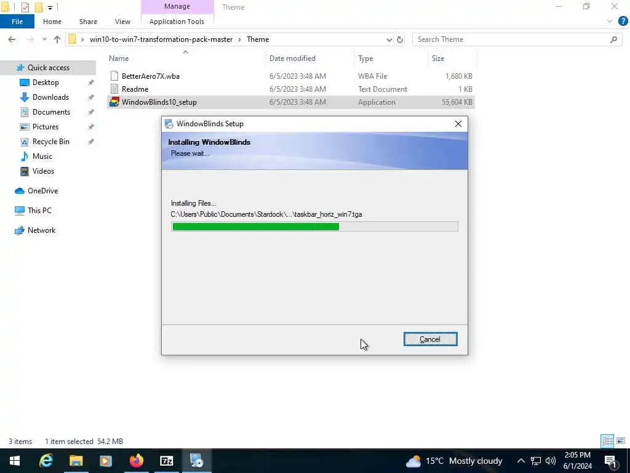Select the Manage contextual tab
The image size is (630, 473).
177,6
